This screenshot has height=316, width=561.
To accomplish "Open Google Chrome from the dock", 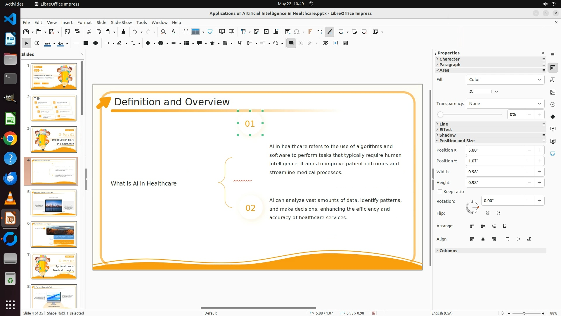I will [x=10, y=139].
